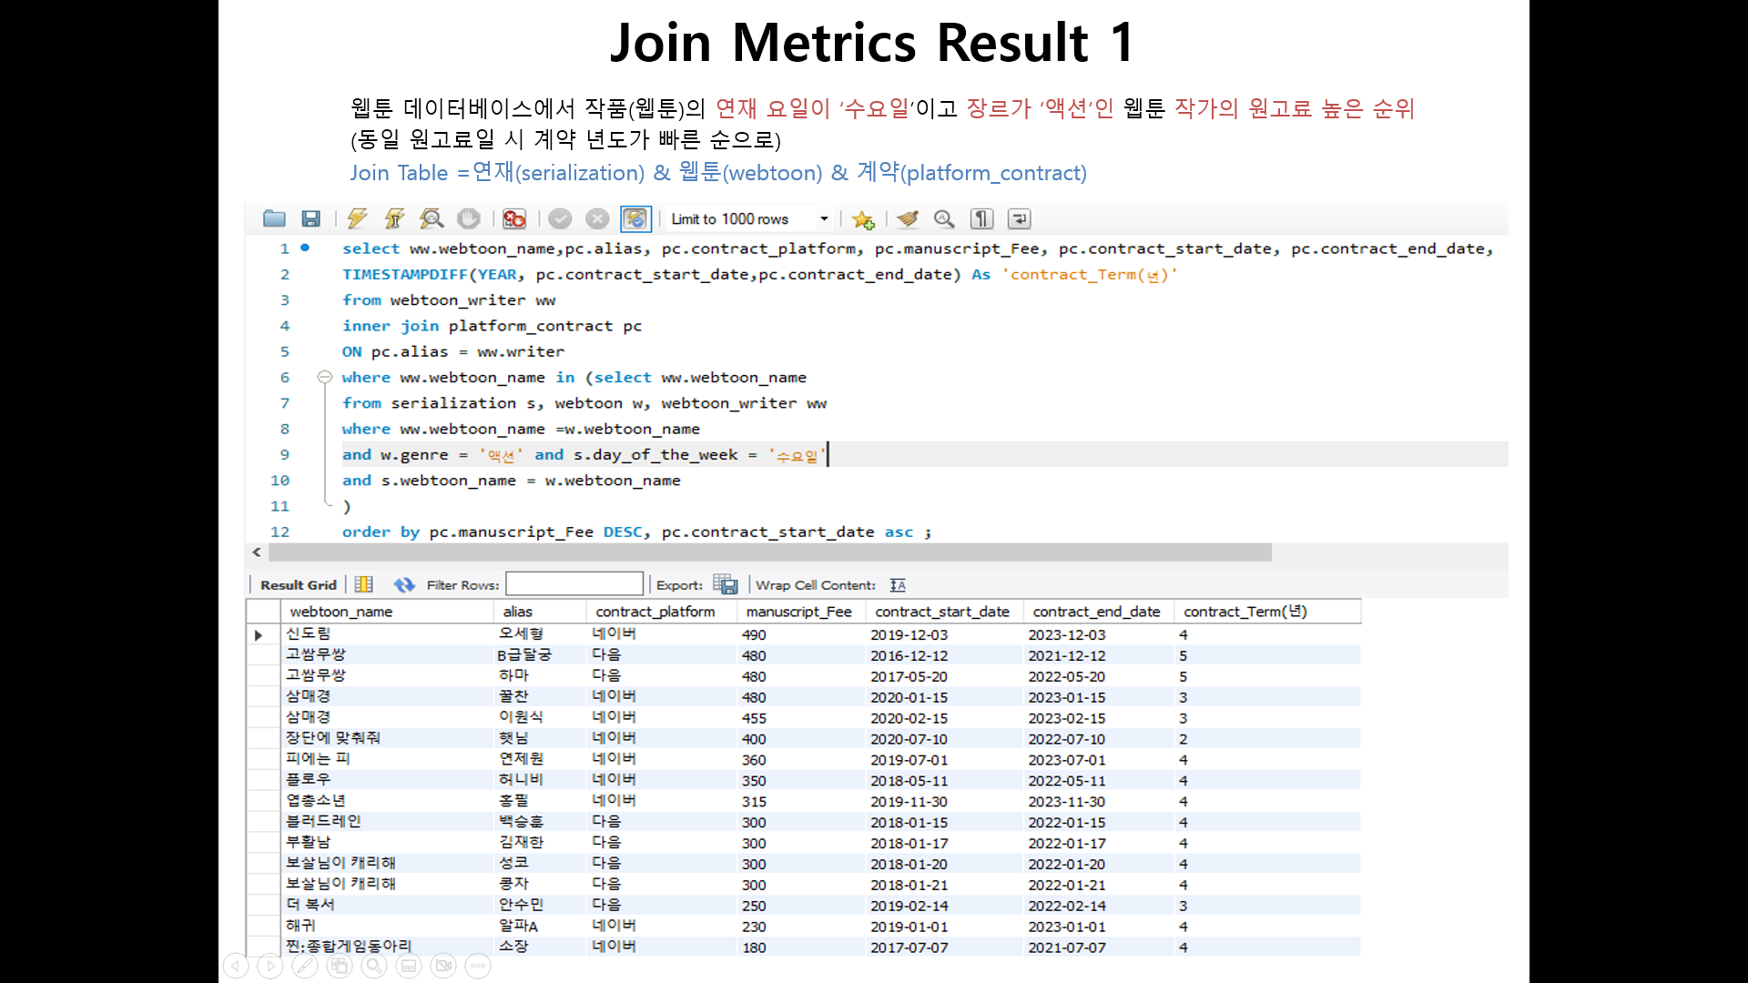Toggle word wrap icon in the editor toolbar
Screen dimensions: 1748x983
coord(1020,218)
